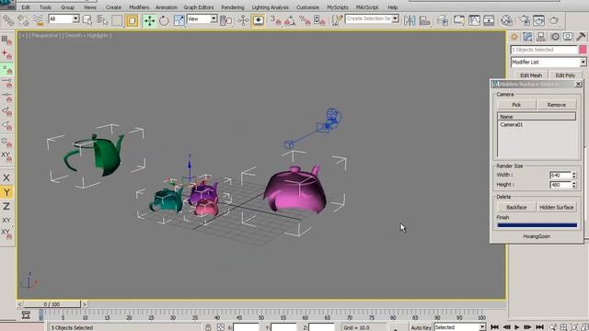Open Edit Named Selection Sets

337,20
